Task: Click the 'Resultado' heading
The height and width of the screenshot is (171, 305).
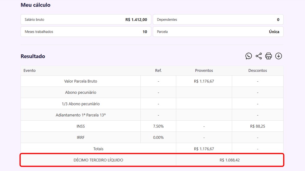Action: pos(33,56)
